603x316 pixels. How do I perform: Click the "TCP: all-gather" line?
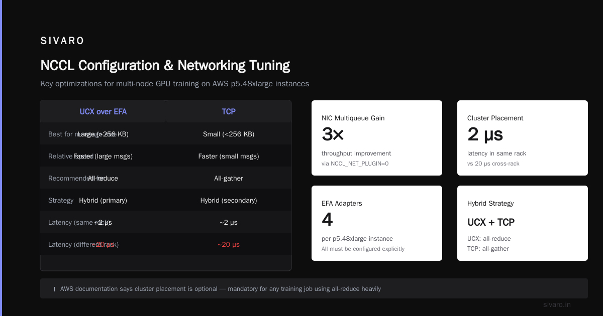tap(488, 249)
